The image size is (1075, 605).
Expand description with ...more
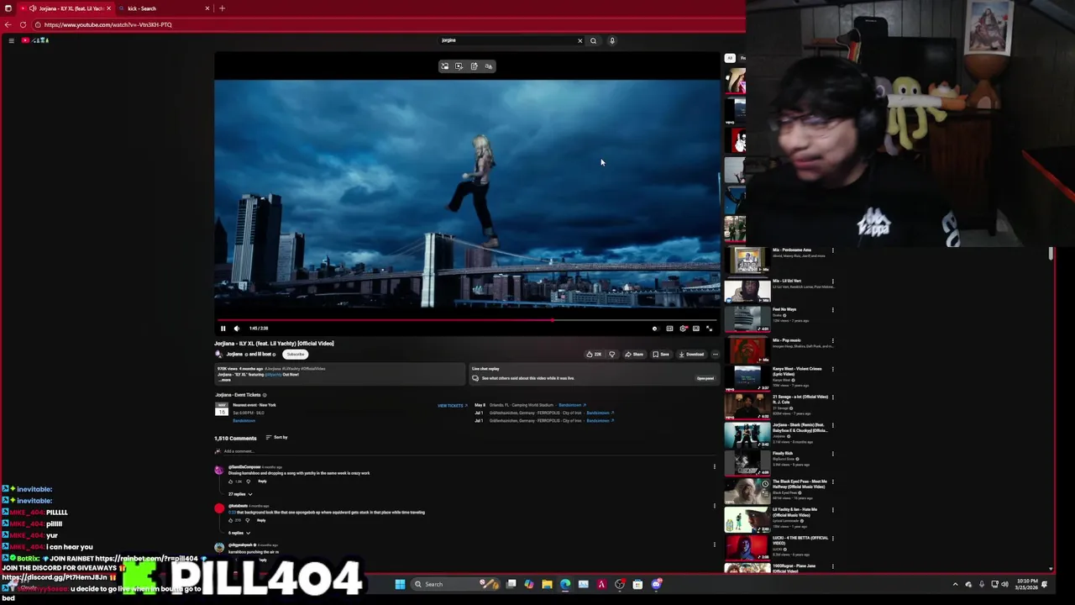[225, 380]
